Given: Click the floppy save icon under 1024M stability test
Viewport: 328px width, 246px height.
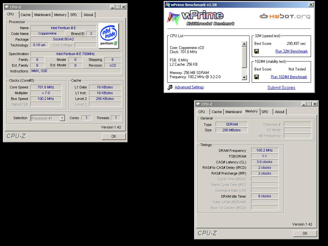Looking at the screenshot, I should tap(257, 77).
